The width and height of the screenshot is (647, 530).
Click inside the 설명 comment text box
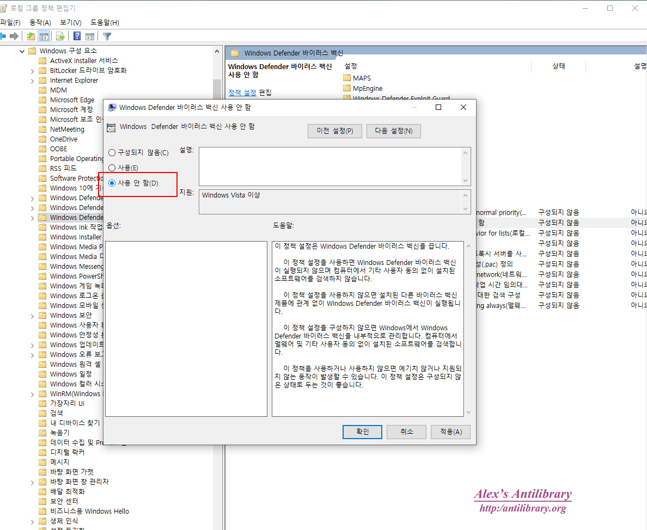pyautogui.click(x=330, y=167)
